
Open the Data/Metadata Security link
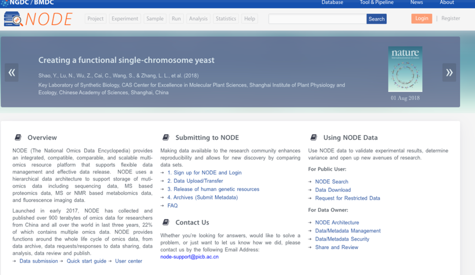[x=342, y=239]
